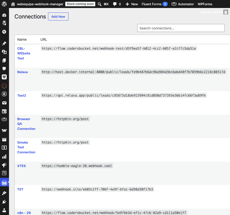Click the webequipe-webhook-manager site name
Image resolution: width=230 pixels, height=215 pixels.
pos(40,4)
